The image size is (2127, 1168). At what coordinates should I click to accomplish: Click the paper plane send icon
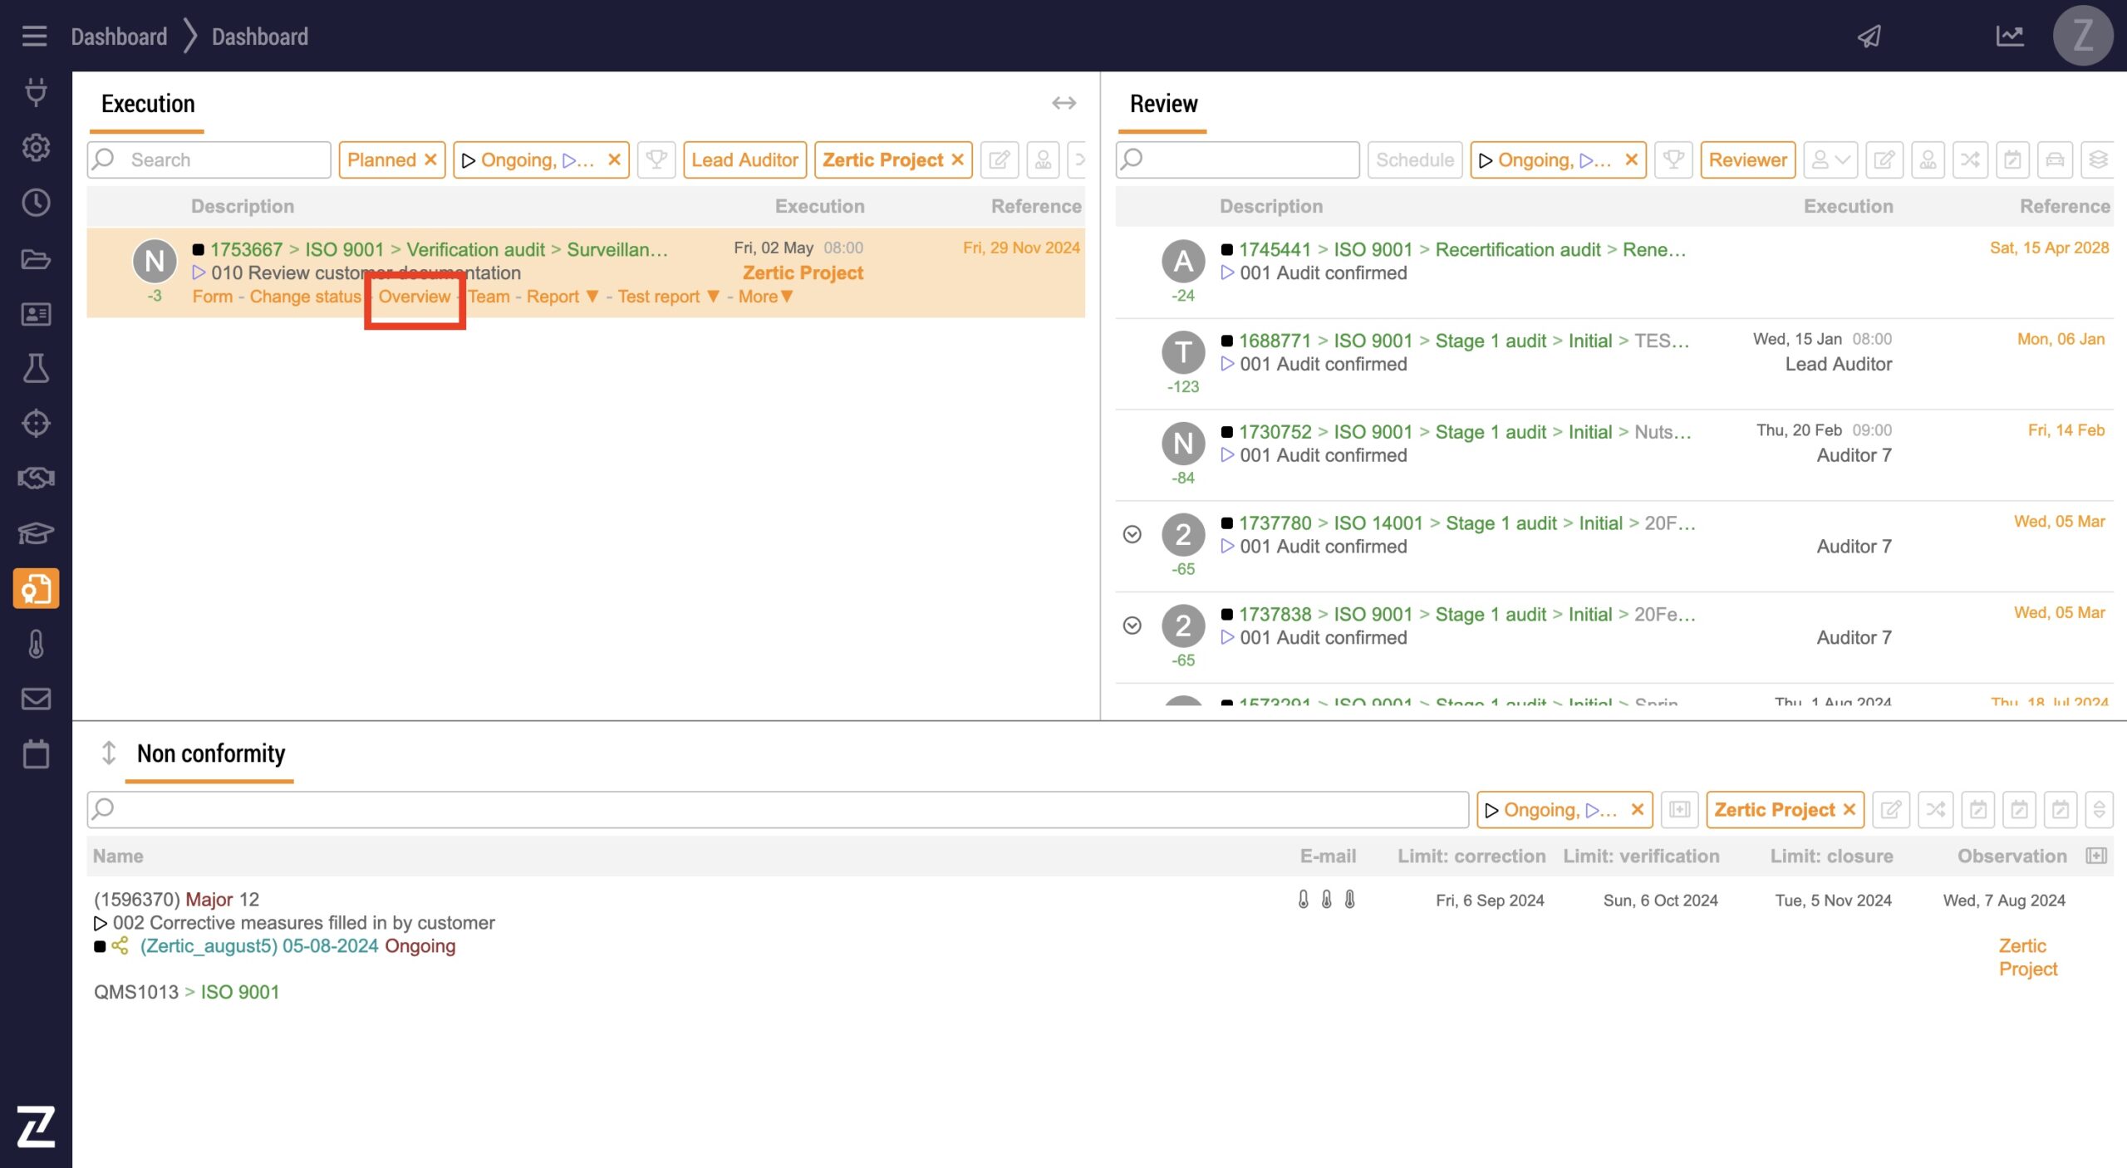pyautogui.click(x=1869, y=36)
